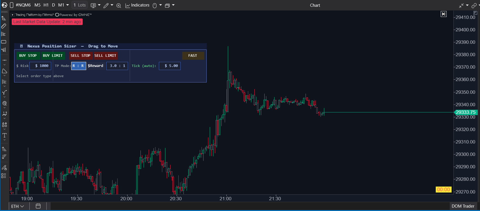
Task: Click the BUY LIMIT order button
Action: [53, 56]
